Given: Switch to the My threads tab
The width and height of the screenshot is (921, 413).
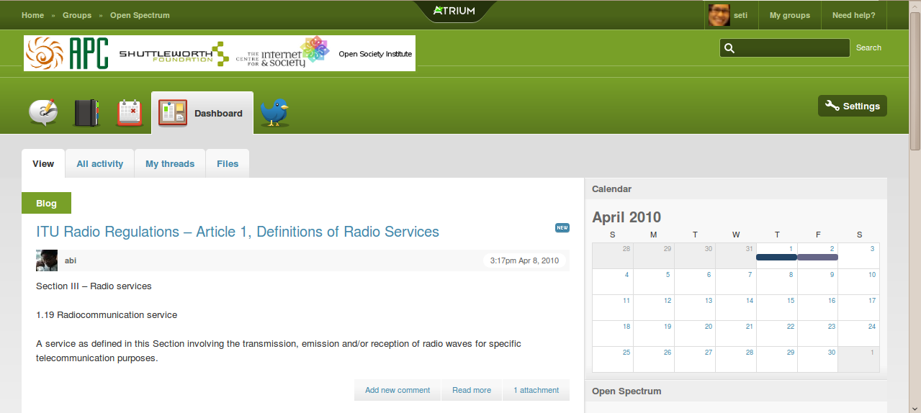Looking at the screenshot, I should pyautogui.click(x=170, y=163).
